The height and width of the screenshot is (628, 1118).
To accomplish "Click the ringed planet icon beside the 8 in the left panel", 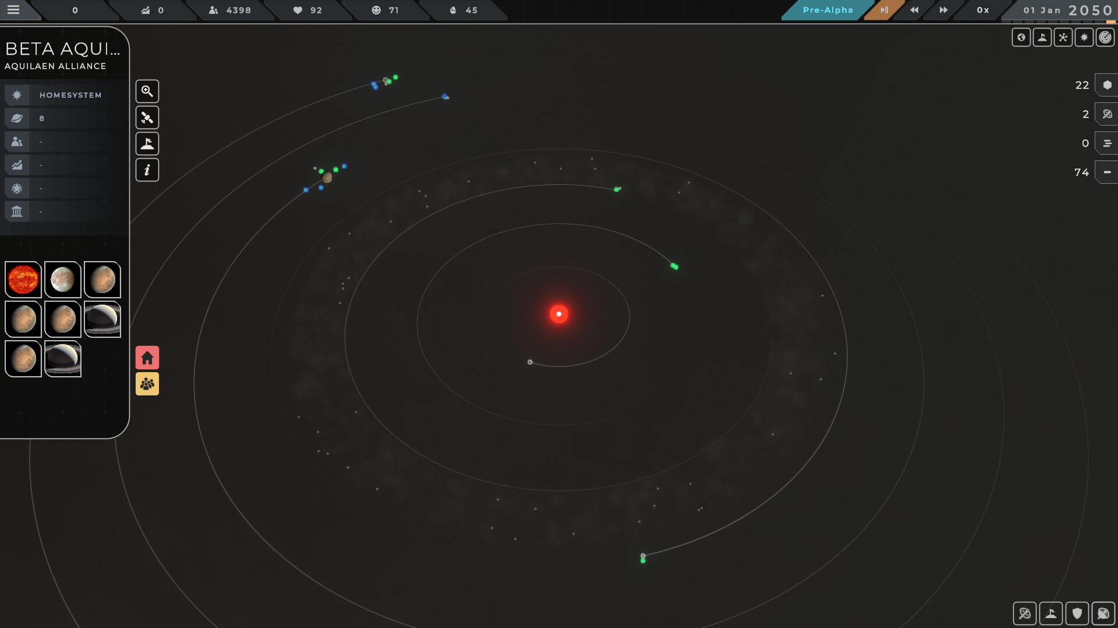I will click(17, 118).
